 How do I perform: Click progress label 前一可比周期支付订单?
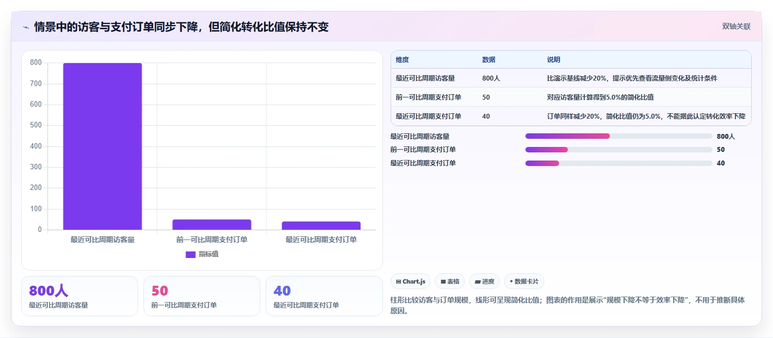click(423, 150)
